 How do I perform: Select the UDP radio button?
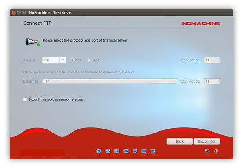point(89,60)
